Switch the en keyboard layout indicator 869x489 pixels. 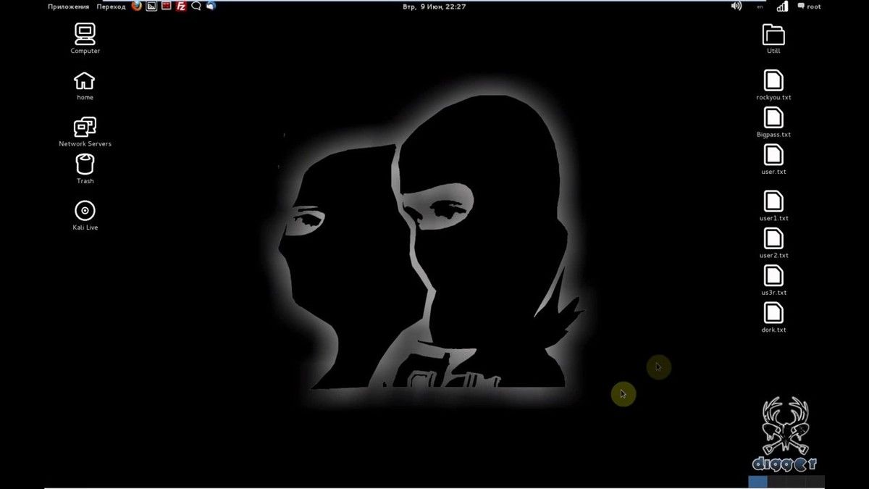coord(760,7)
